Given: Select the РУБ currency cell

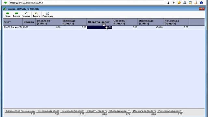Looking at the screenshot, I should coord(29,27).
